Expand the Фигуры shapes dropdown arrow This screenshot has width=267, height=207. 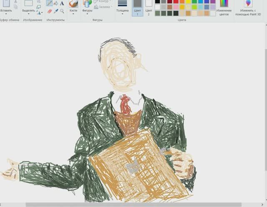coord(87,14)
